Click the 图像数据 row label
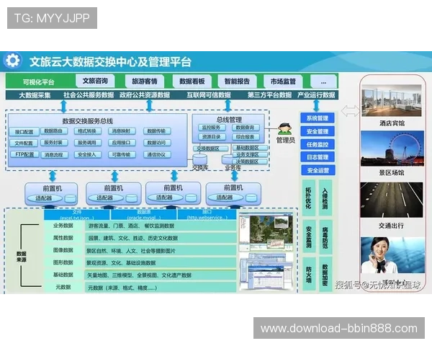432x346 pixels. pyautogui.click(x=63, y=250)
